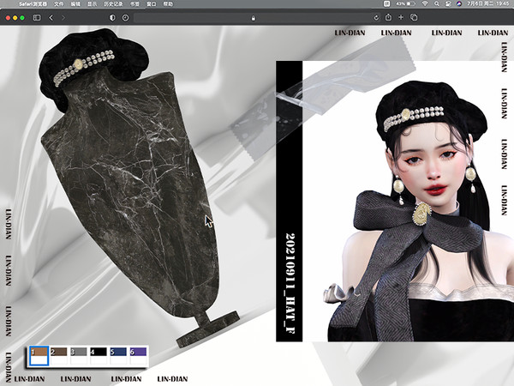
Task: Go back to the previous page
Action: pos(51,17)
